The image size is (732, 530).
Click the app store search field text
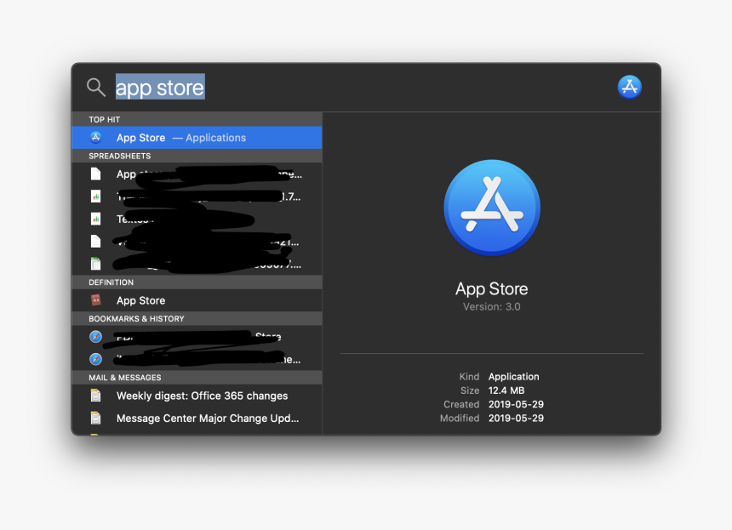[x=160, y=88]
